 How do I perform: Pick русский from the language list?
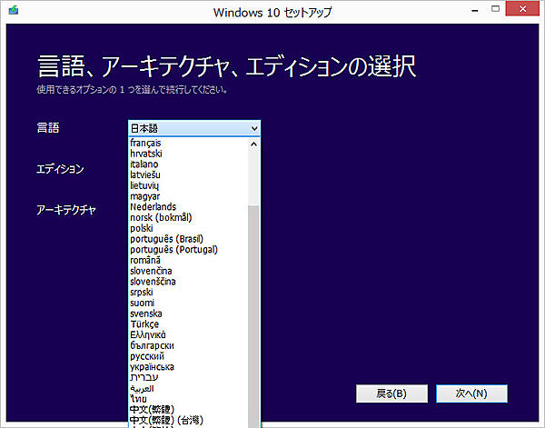146,356
